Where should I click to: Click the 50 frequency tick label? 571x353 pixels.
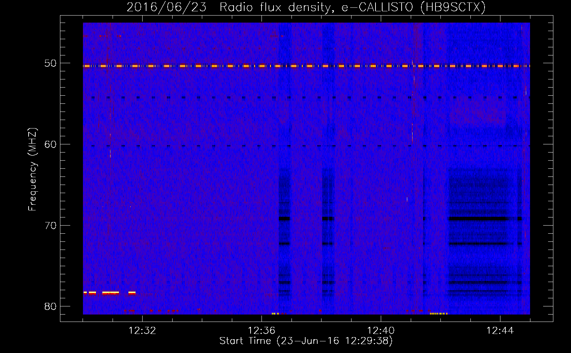point(50,64)
